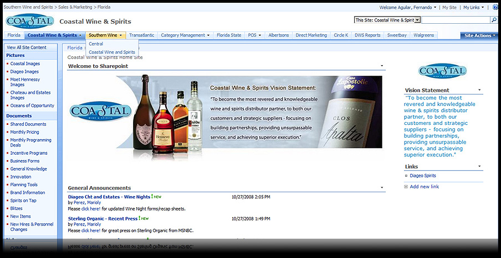Image resolution: width=501 pixels, height=258 pixels.
Task: Open Blitzes link
Action: click(x=16, y=208)
